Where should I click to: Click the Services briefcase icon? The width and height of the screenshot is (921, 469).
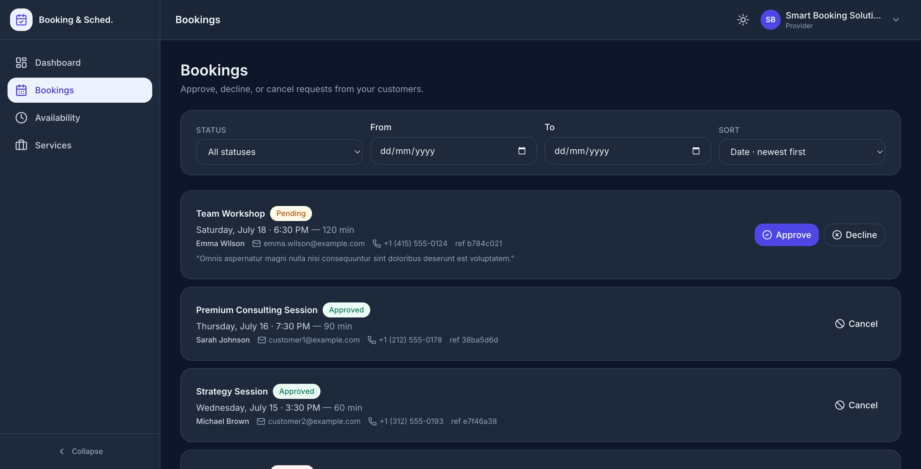21,145
